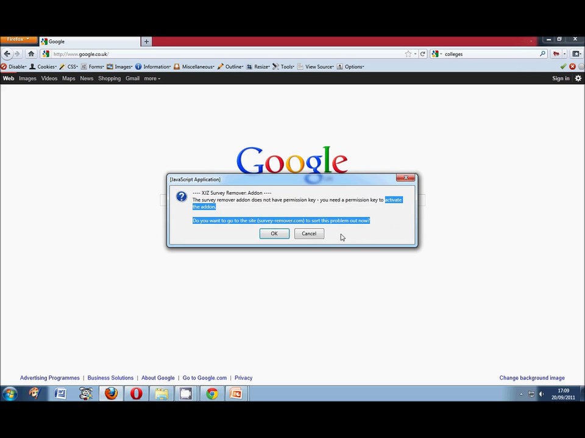Go to Images in Google bar

pos(27,78)
